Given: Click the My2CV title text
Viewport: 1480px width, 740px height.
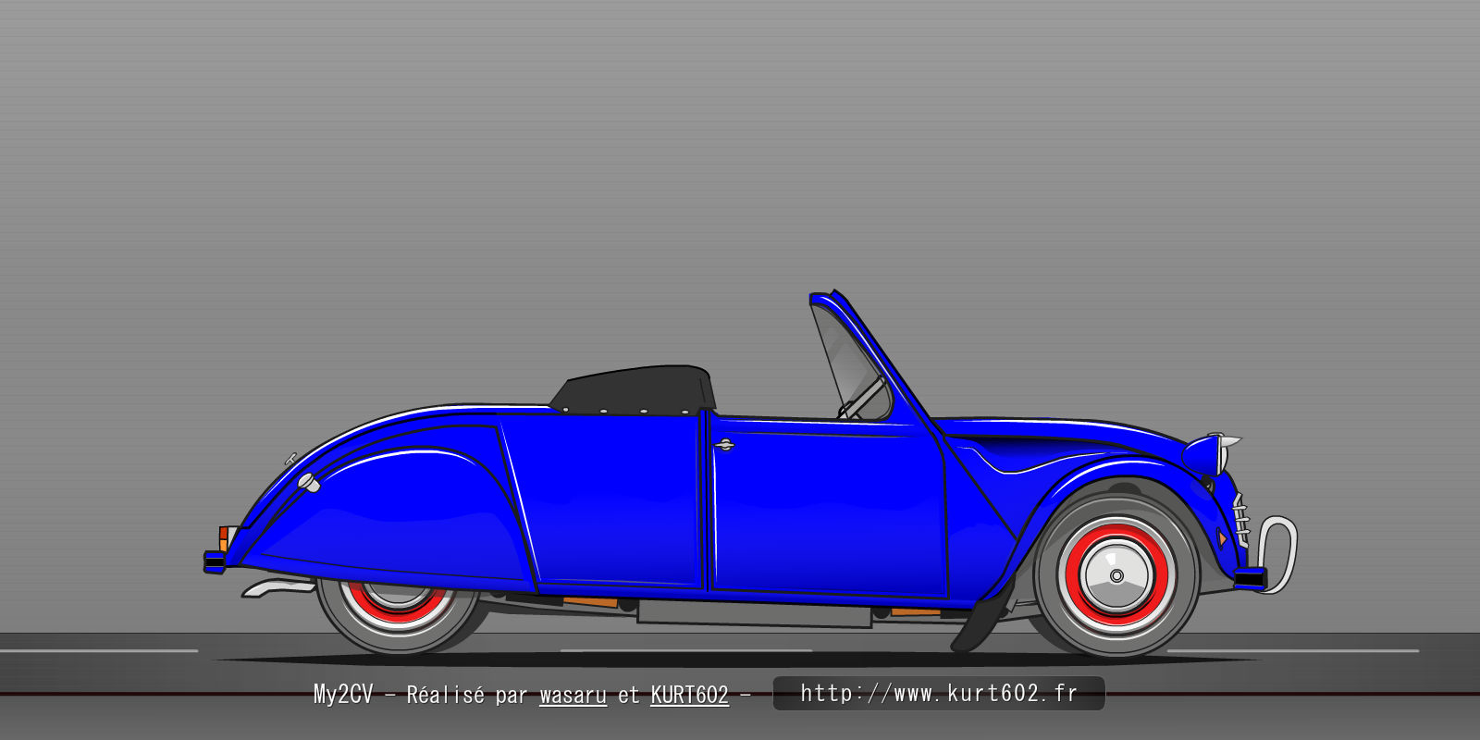Looking at the screenshot, I should [342, 695].
